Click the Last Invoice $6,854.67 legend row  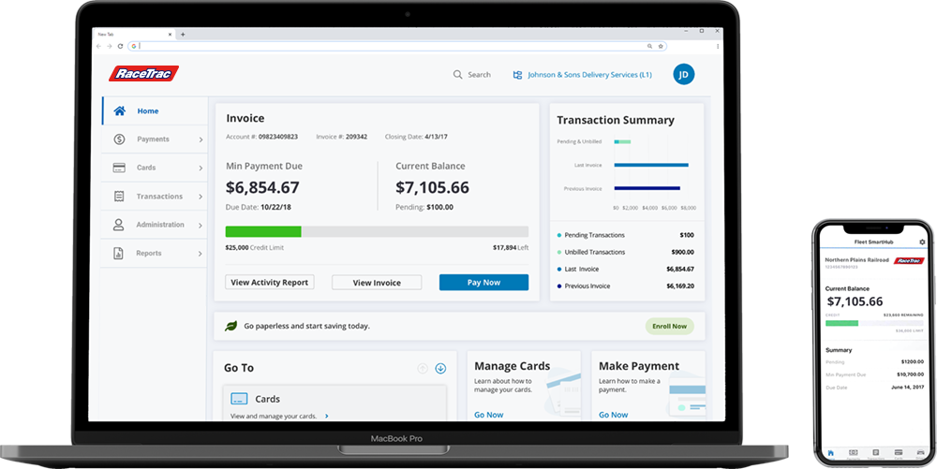coord(626,269)
